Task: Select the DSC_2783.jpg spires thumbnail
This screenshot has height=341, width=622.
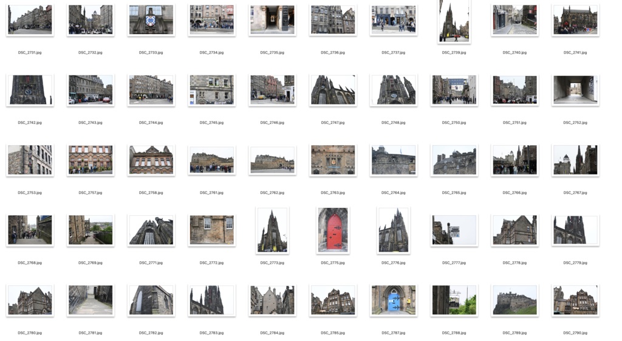Action: [x=211, y=300]
